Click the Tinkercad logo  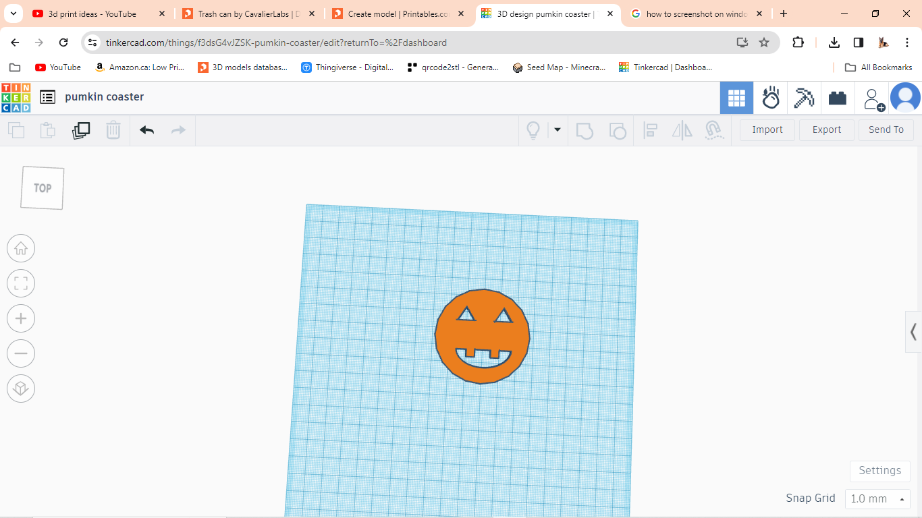tap(16, 98)
